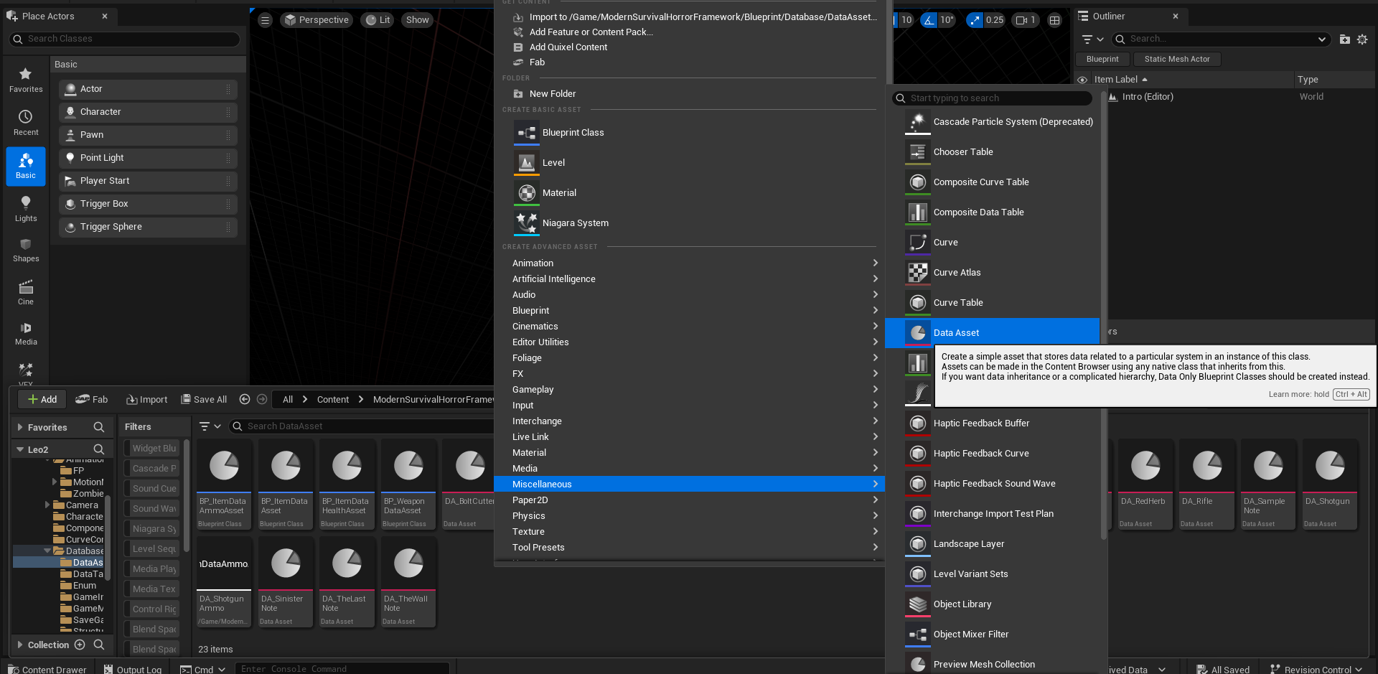1378x674 pixels.
Task: Click the Add button in Content Browser
Action: tap(42, 399)
